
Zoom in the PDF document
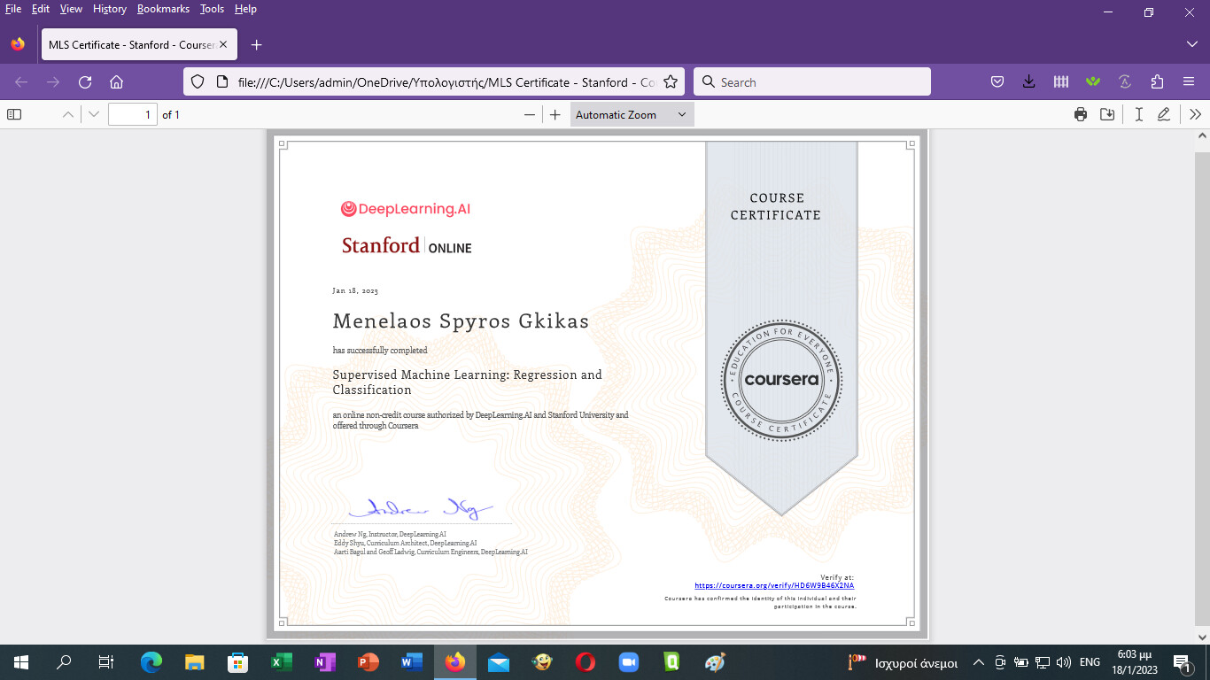point(555,114)
